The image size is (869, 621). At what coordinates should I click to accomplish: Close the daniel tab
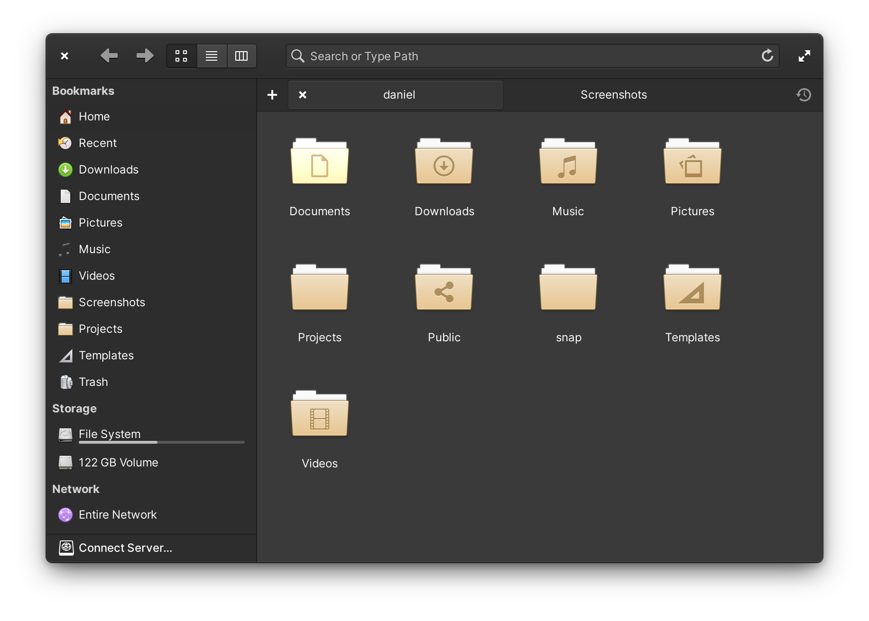pyautogui.click(x=303, y=95)
